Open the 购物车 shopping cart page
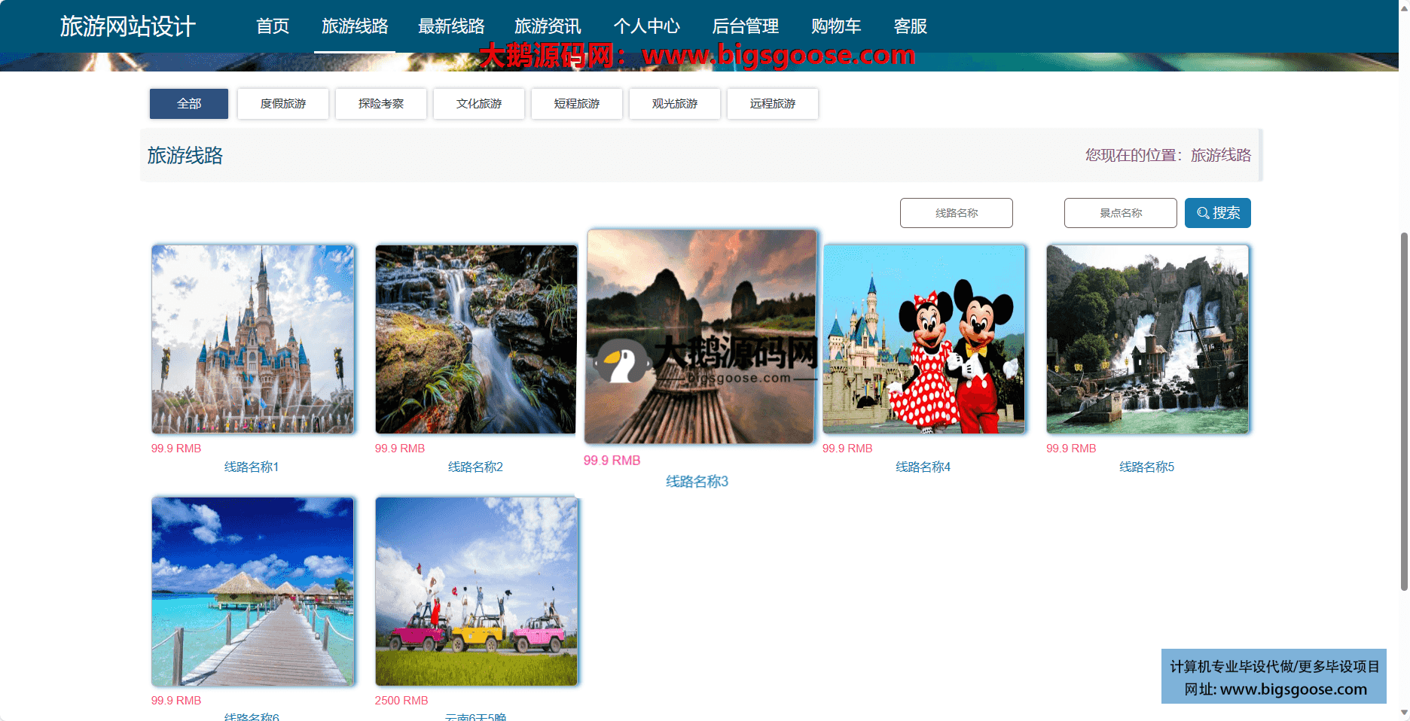The image size is (1410, 721). [835, 26]
